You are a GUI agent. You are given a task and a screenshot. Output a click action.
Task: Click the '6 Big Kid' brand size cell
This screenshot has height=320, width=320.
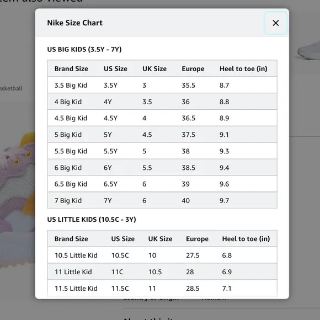pos(68,168)
